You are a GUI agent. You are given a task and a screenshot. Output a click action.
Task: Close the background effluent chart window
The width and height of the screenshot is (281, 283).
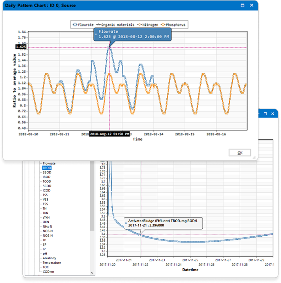(272, 114)
